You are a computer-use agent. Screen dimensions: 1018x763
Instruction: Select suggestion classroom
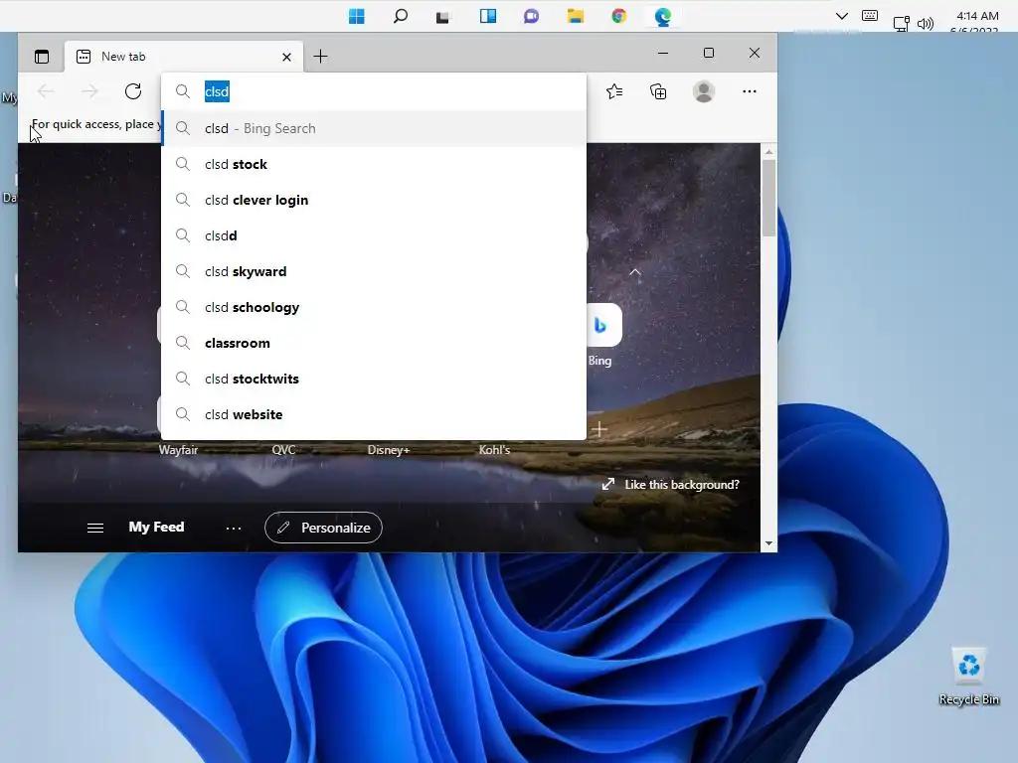pos(374,343)
